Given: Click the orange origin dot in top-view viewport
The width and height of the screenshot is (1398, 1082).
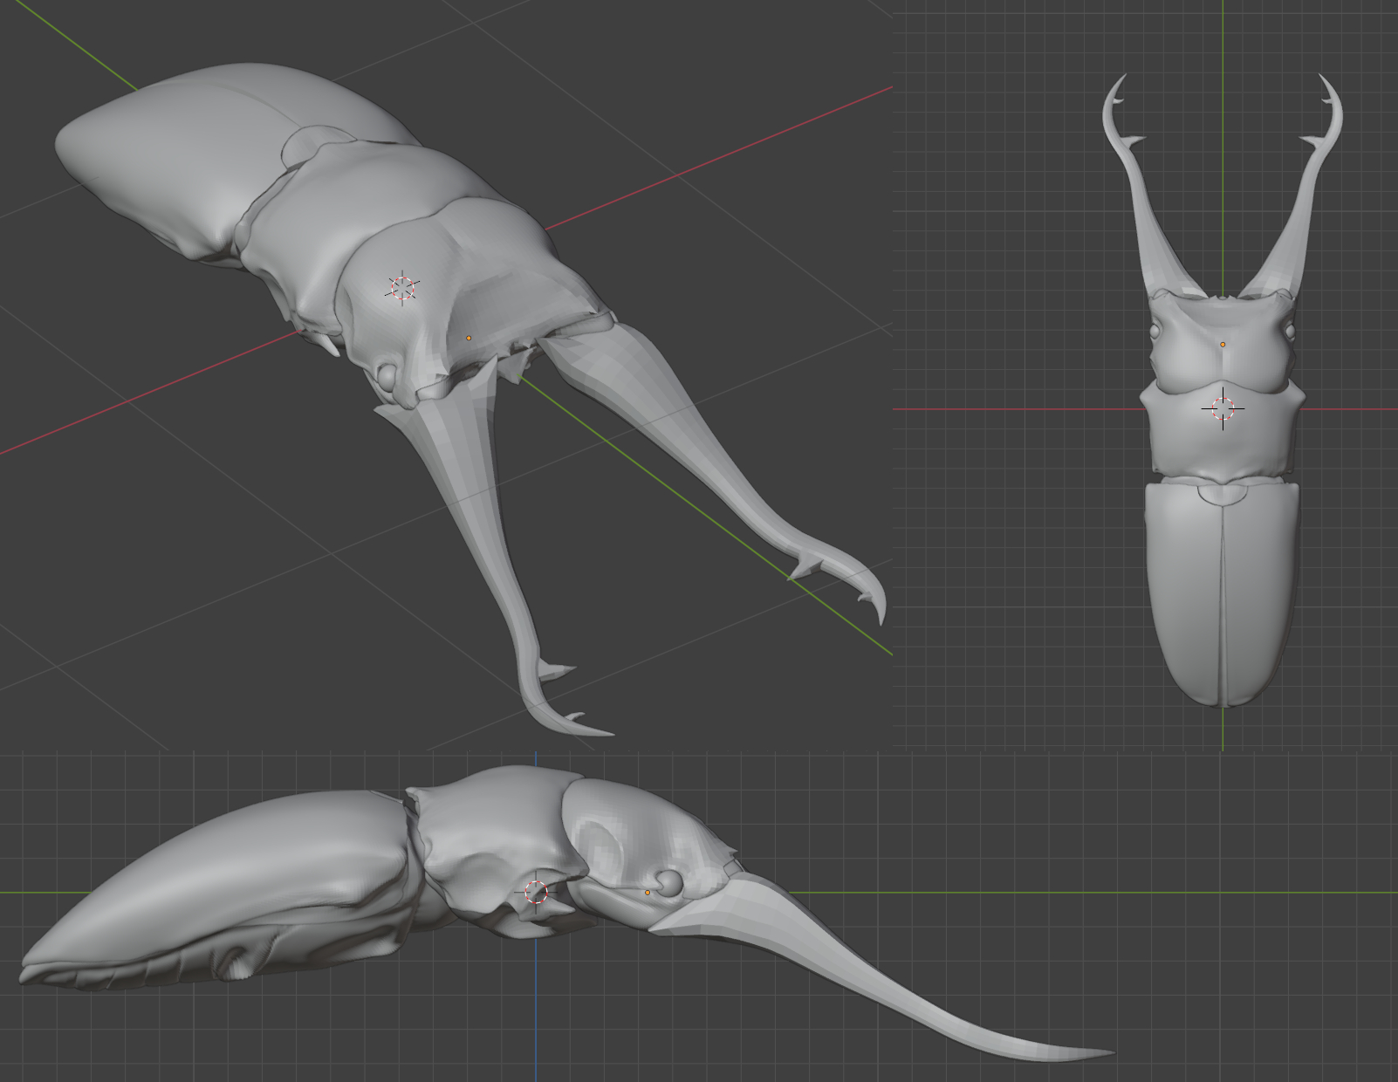Looking at the screenshot, I should pyautogui.click(x=1223, y=345).
